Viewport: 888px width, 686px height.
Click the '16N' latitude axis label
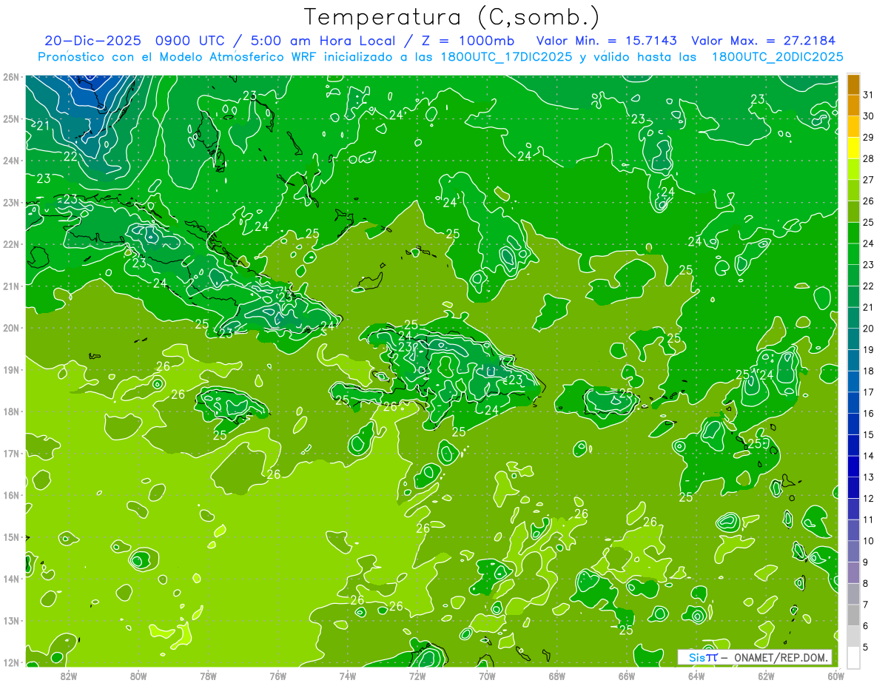(x=11, y=495)
